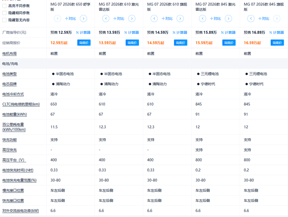Click the 电池快充时间(小时) label
The image size is (288, 217).
(x=18, y=170)
